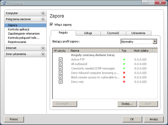
Task: Click the Internet section header label
Action: [x=11, y=48]
